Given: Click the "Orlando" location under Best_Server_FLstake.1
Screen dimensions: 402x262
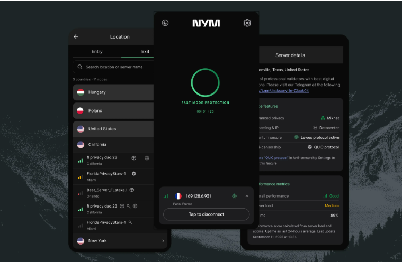Looking at the screenshot, I should coord(93,196).
